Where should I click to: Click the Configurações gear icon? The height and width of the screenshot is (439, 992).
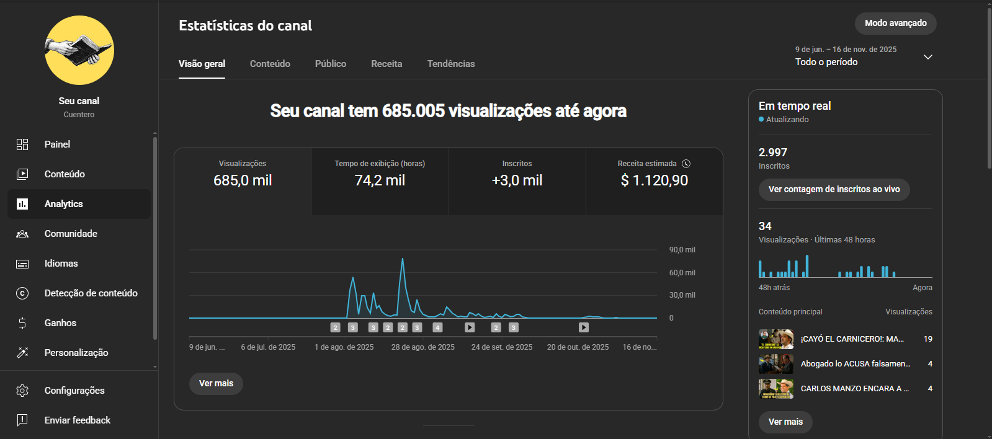click(22, 391)
